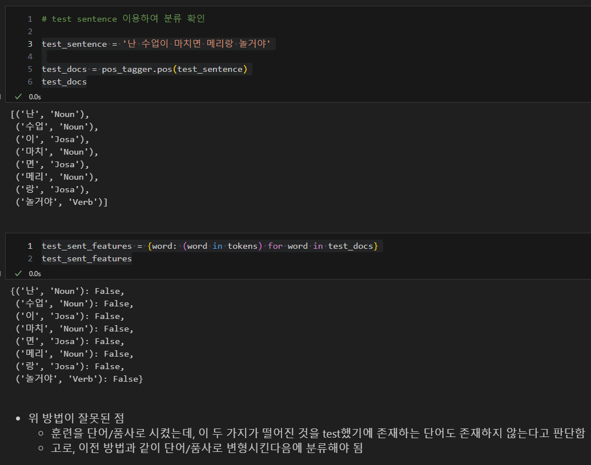Viewport: 591px width, 465px height.
Task: Click the output row ('마치', 'Noun') in the list
Action: pyautogui.click(x=57, y=152)
